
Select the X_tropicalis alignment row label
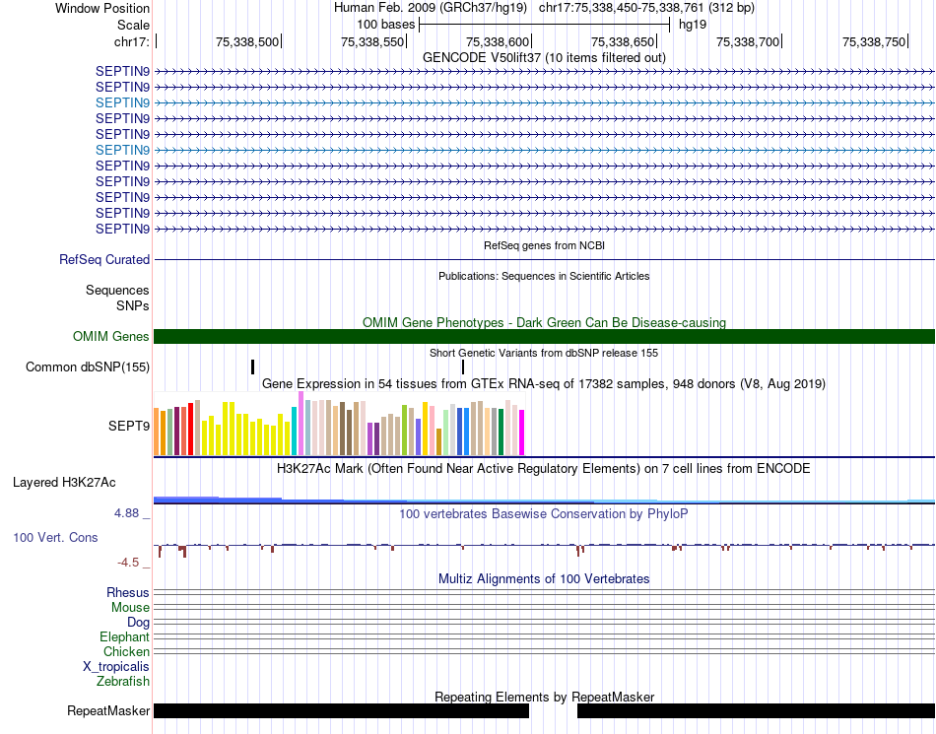click(116, 667)
